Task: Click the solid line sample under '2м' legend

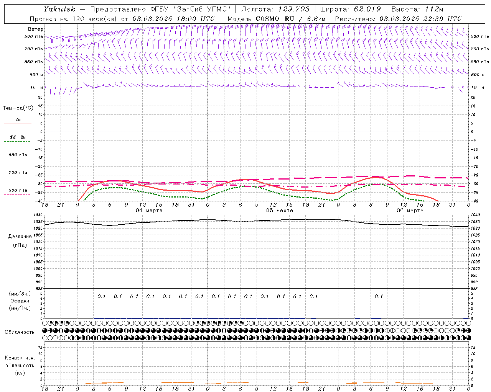Action: point(18,124)
